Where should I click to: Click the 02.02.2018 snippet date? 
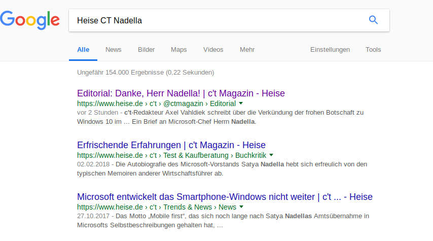click(x=93, y=164)
